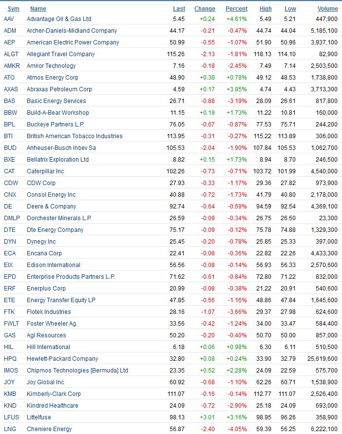This screenshot has width=342, height=434.
Task: Click Deere & Company name
Action: (x=51, y=206)
